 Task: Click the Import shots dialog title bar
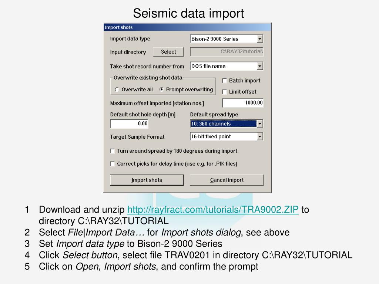tap(187, 27)
